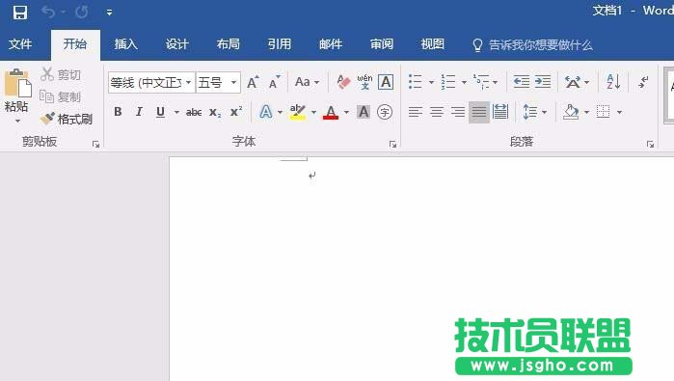
Task: Click the Save icon in quick access toolbar
Action: (20, 12)
